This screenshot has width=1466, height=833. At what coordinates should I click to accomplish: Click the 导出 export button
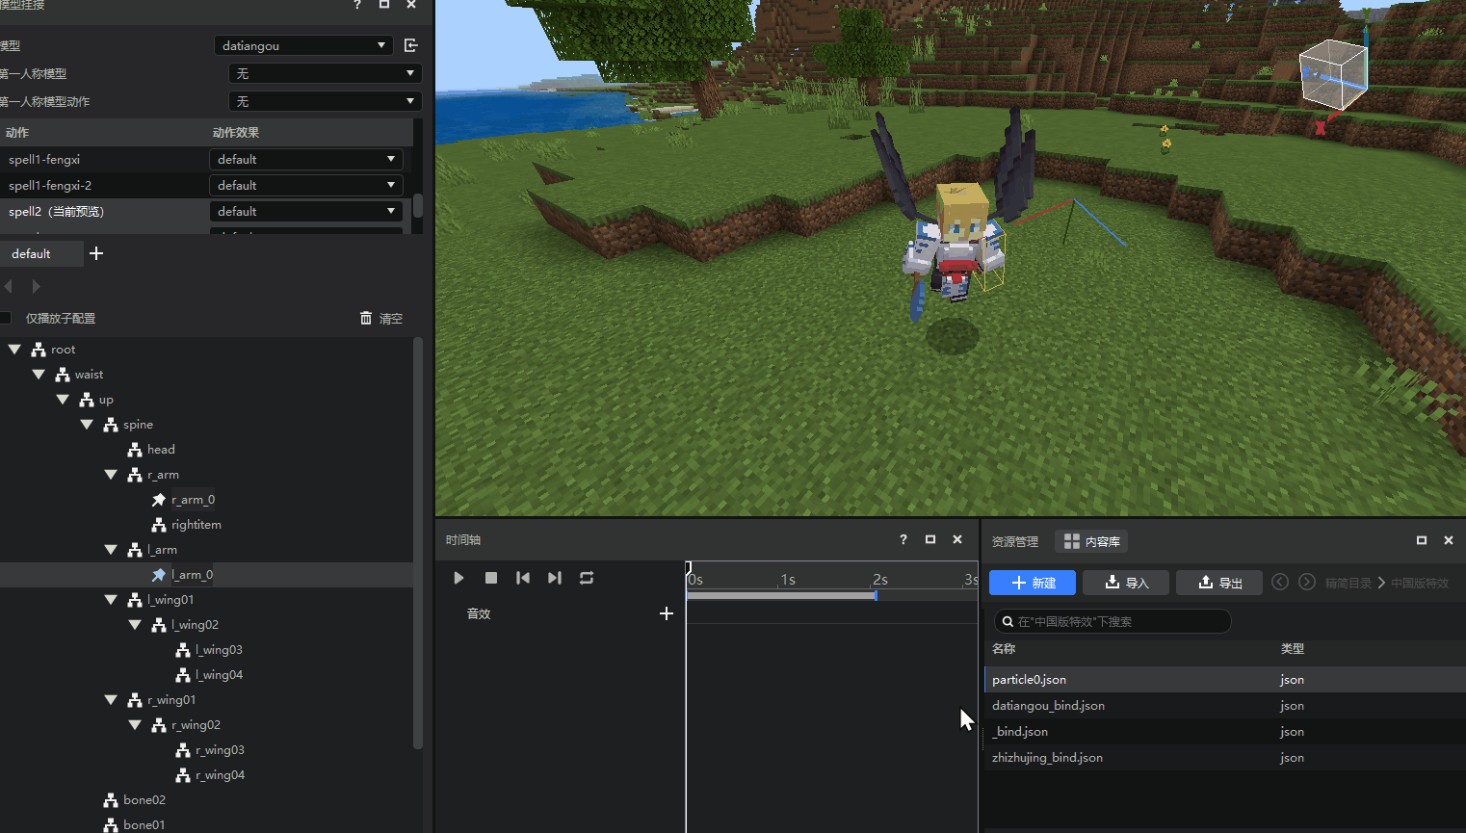tap(1219, 583)
